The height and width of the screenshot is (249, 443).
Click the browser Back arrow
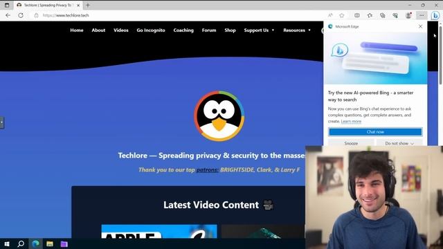[x=8, y=15]
